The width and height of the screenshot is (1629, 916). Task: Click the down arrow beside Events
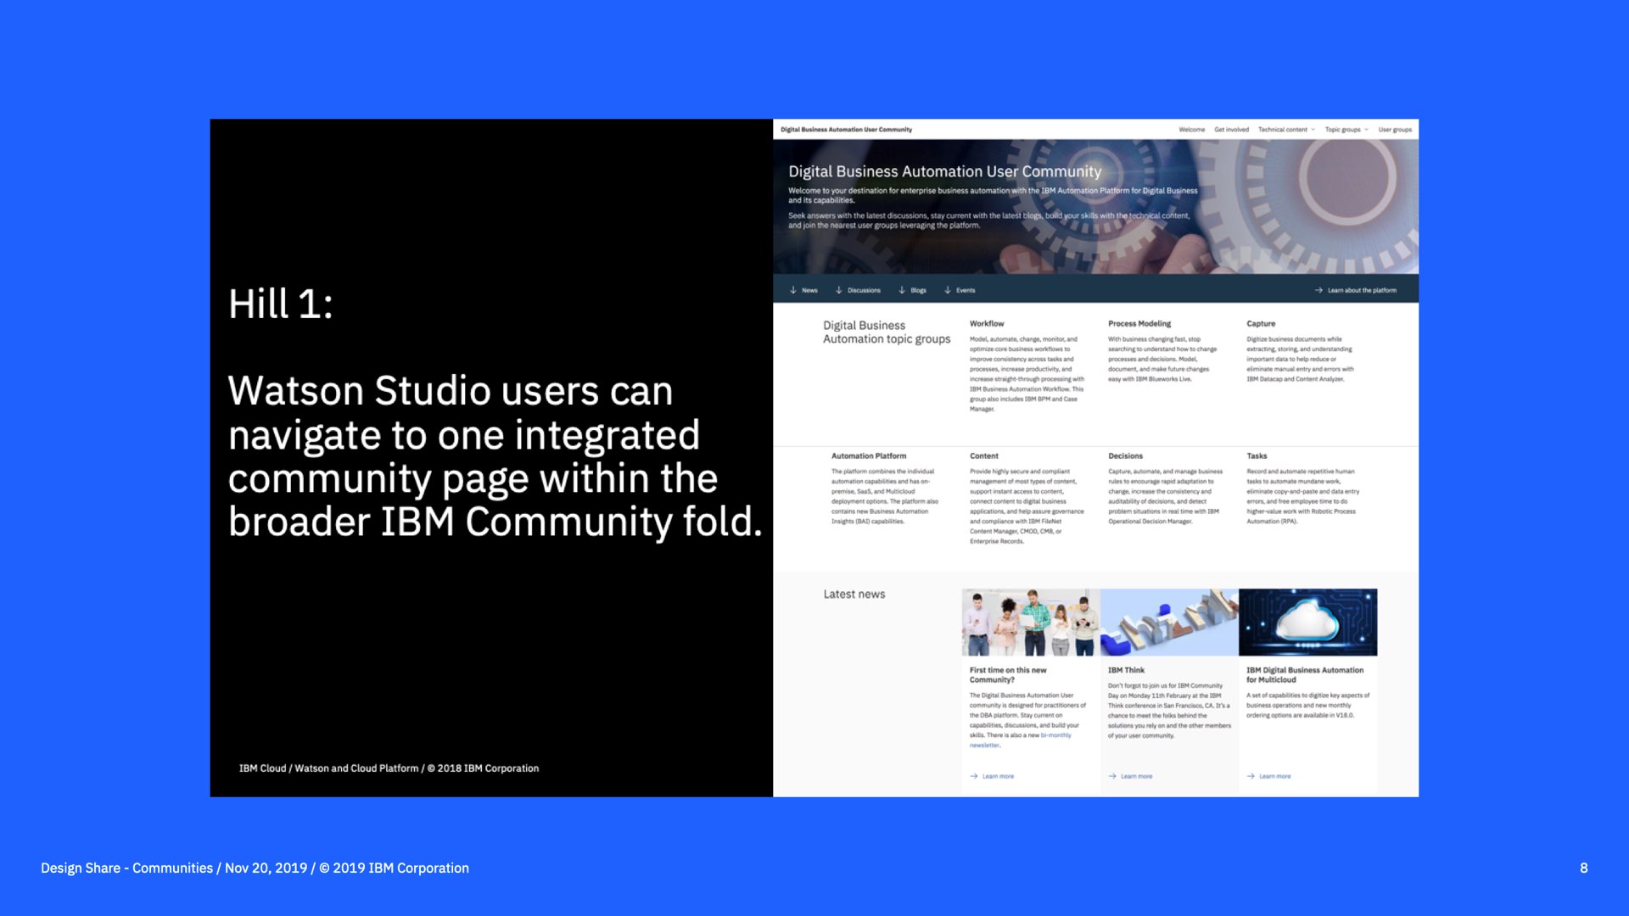(948, 290)
